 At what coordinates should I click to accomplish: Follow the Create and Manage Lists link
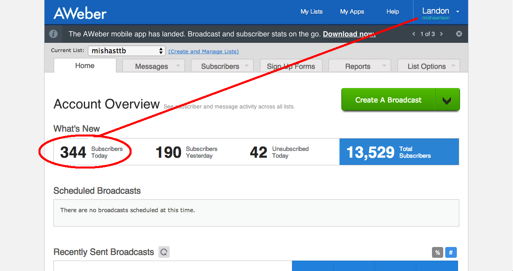pyautogui.click(x=203, y=51)
